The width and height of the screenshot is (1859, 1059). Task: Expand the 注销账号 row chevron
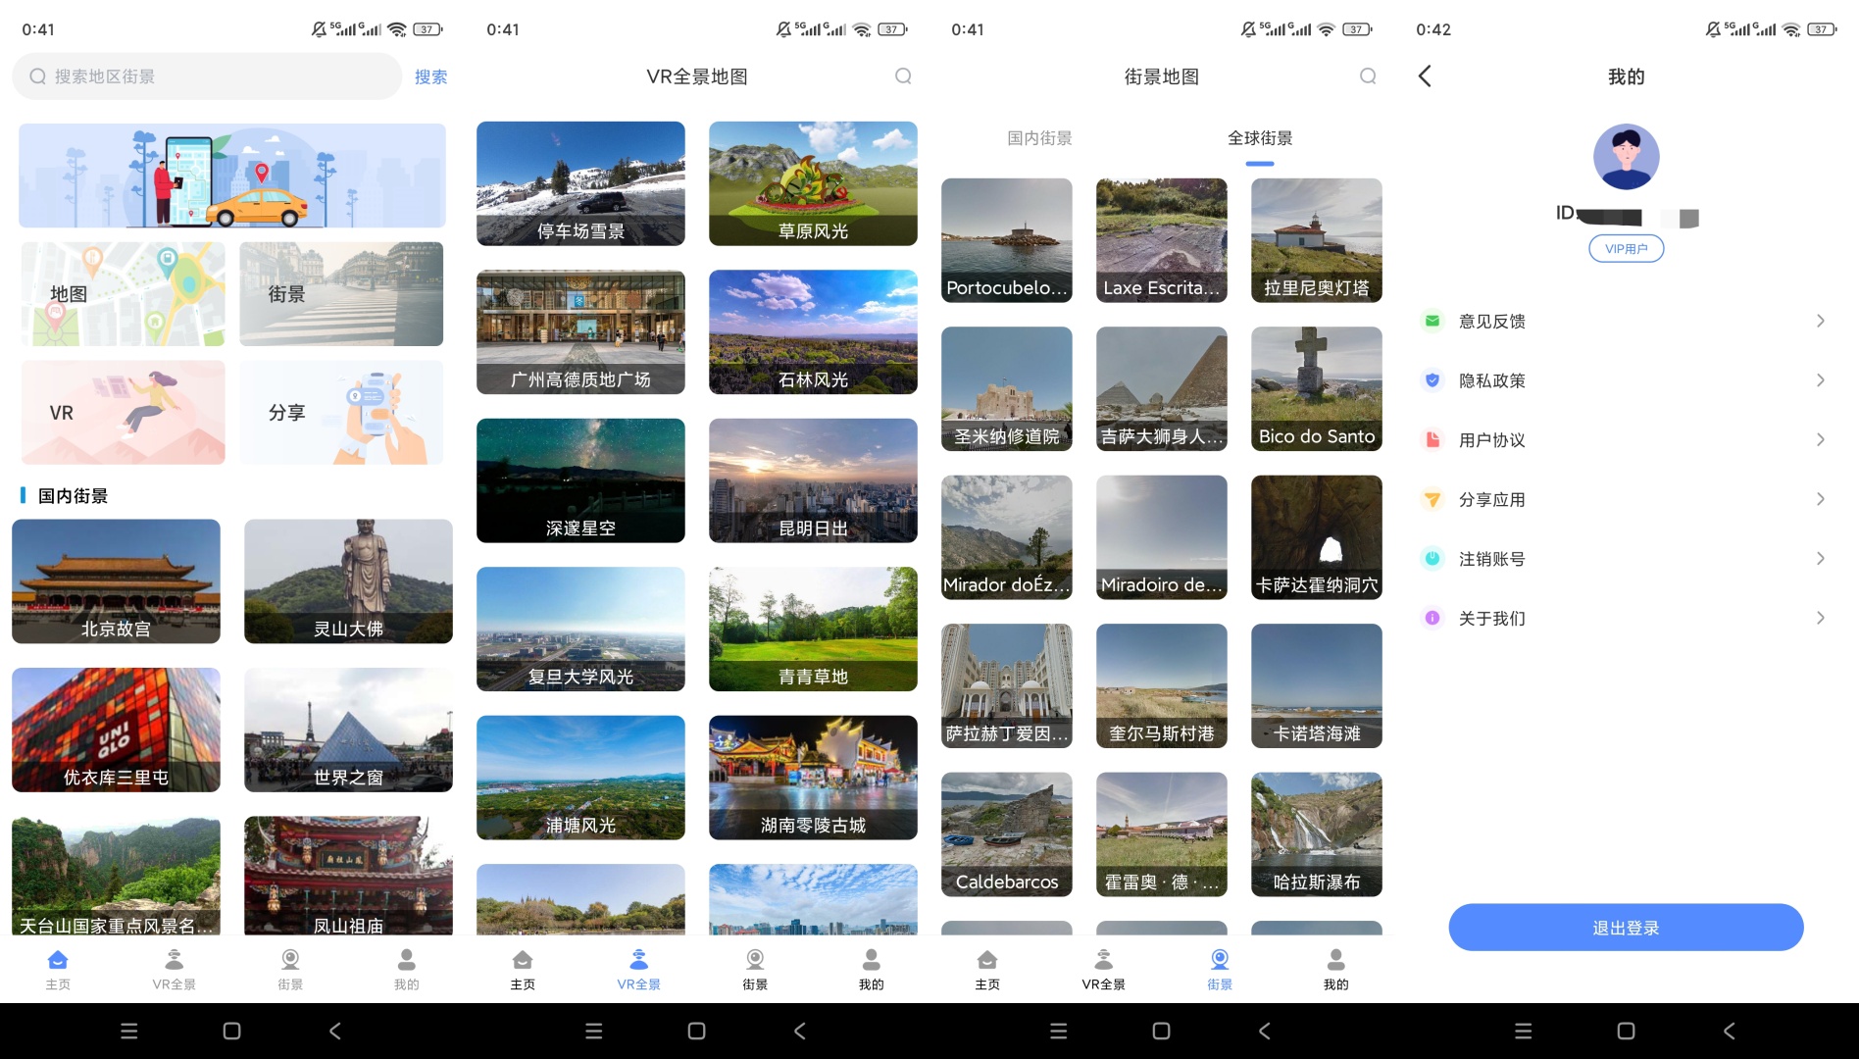click(x=1821, y=559)
